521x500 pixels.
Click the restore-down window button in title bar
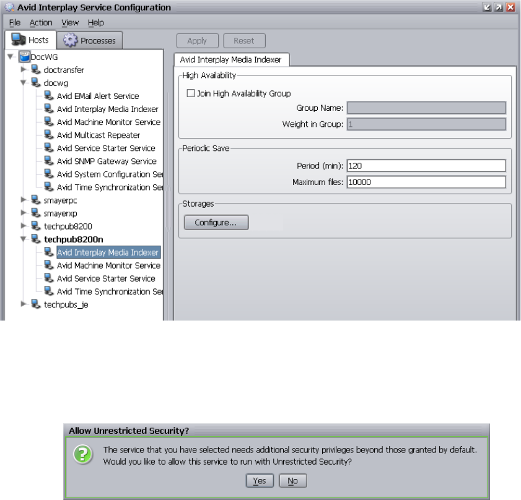[487, 7]
